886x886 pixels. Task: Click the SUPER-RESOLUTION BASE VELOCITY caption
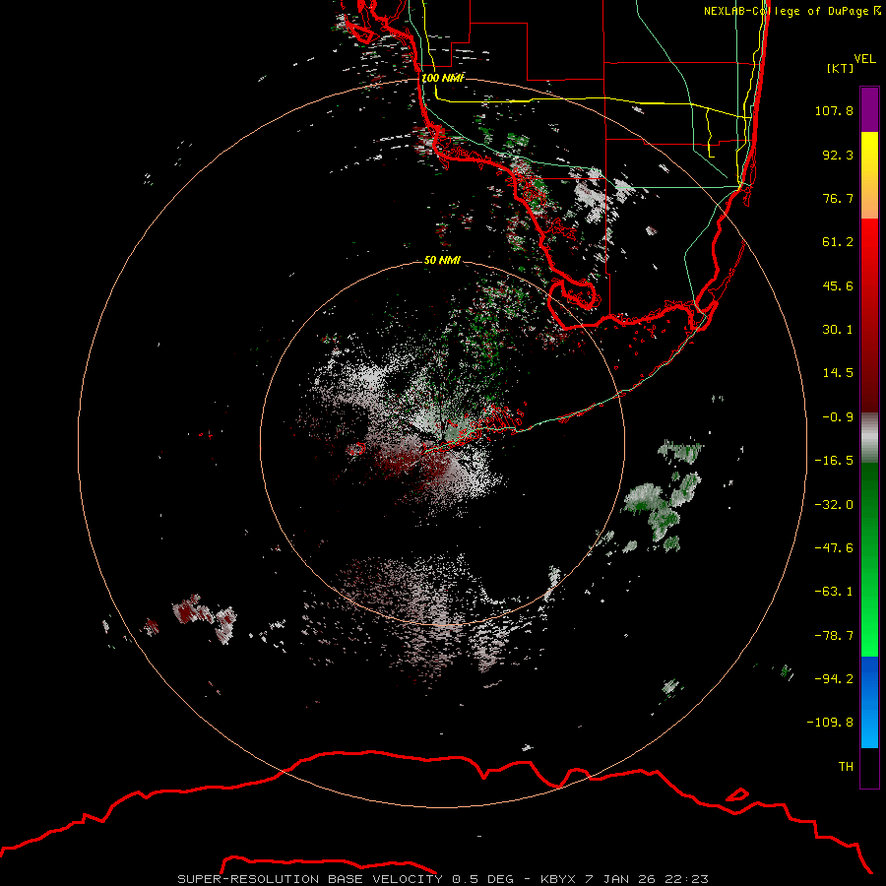point(442,879)
